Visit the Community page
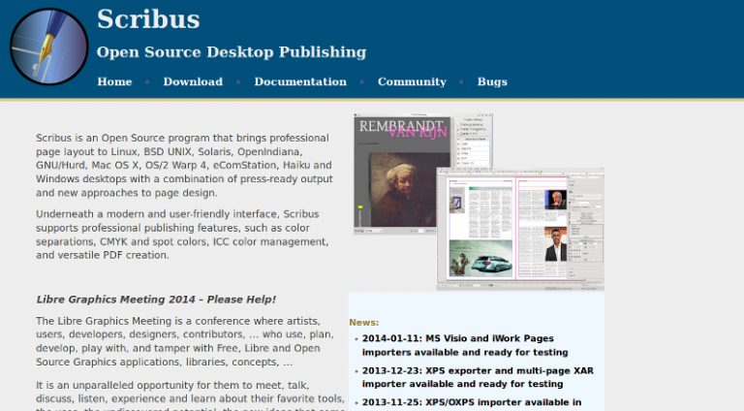Image resolution: width=744 pixels, height=411 pixels. 412,81
